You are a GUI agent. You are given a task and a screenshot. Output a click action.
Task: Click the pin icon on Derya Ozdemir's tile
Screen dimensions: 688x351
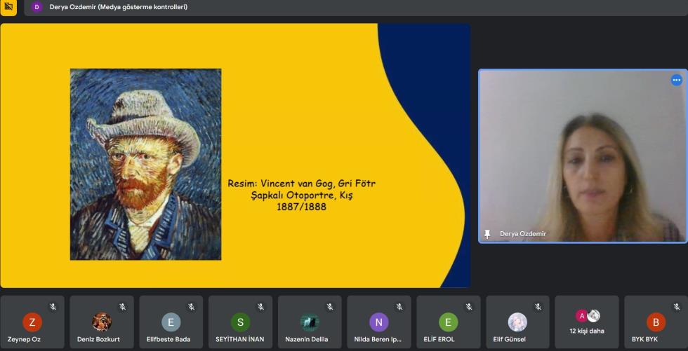(487, 234)
